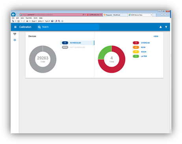
Task: Open the filter funnel icon
Action: [x=166, y=27]
